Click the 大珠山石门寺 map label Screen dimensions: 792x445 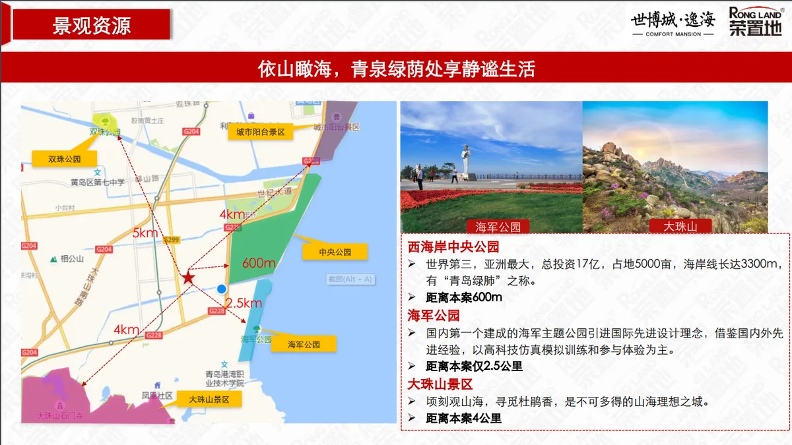coord(60,416)
